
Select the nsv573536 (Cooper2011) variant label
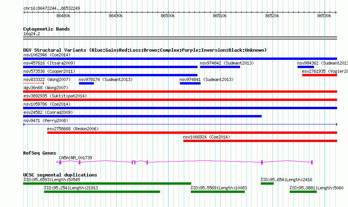point(49,71)
